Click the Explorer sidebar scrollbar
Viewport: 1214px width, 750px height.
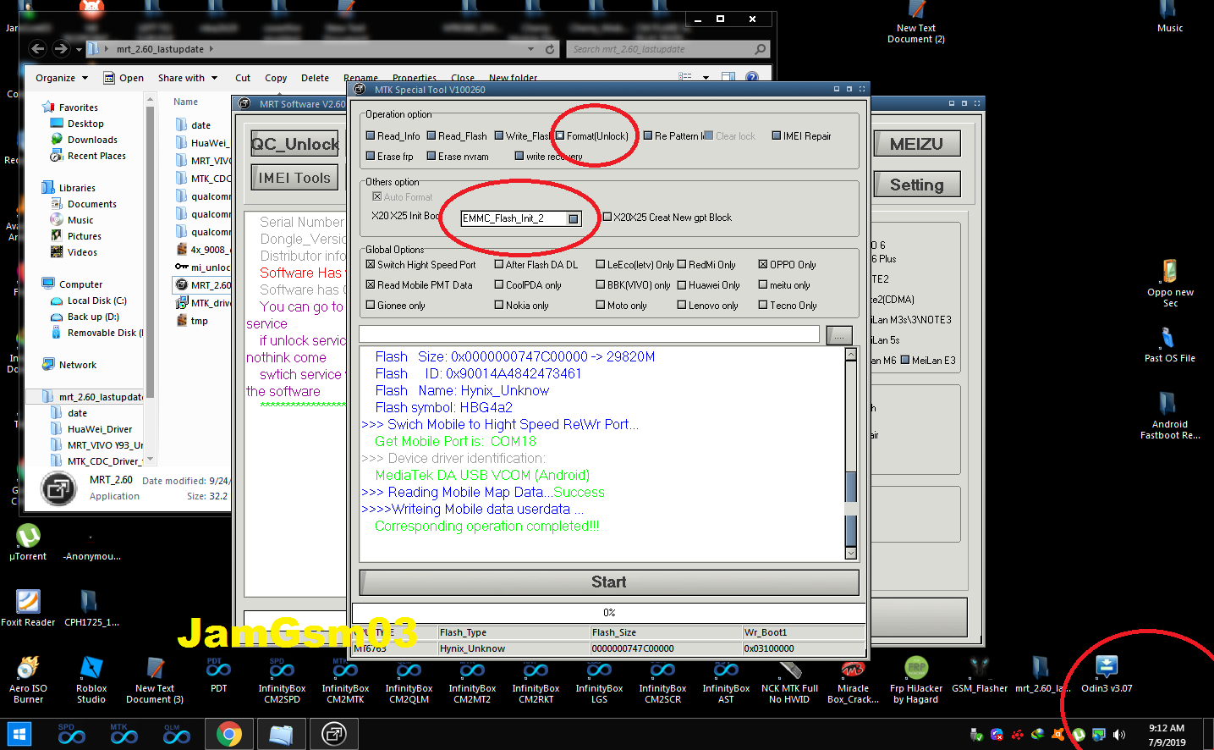coord(150,279)
